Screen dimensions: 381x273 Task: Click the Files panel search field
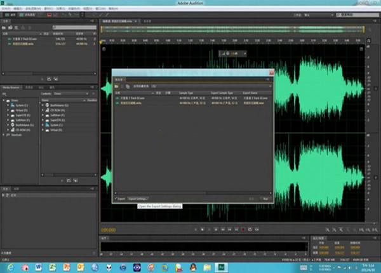(x=73, y=27)
